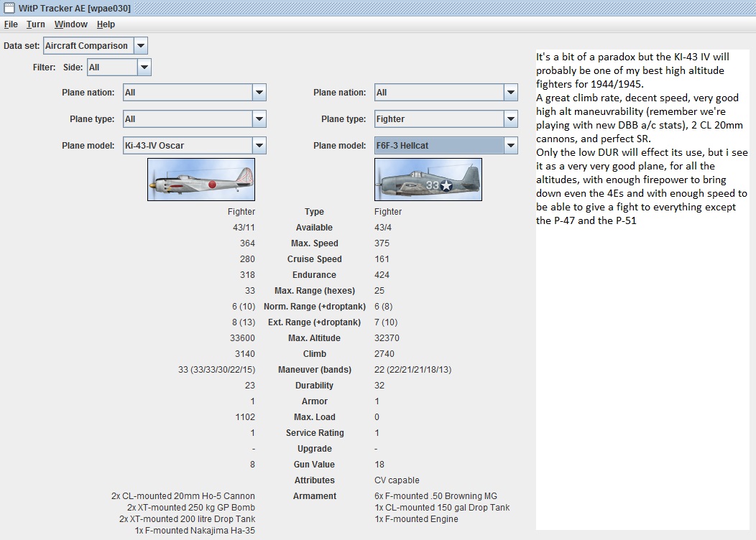Open the Turn menu
The height and width of the screenshot is (540, 756).
36,24
